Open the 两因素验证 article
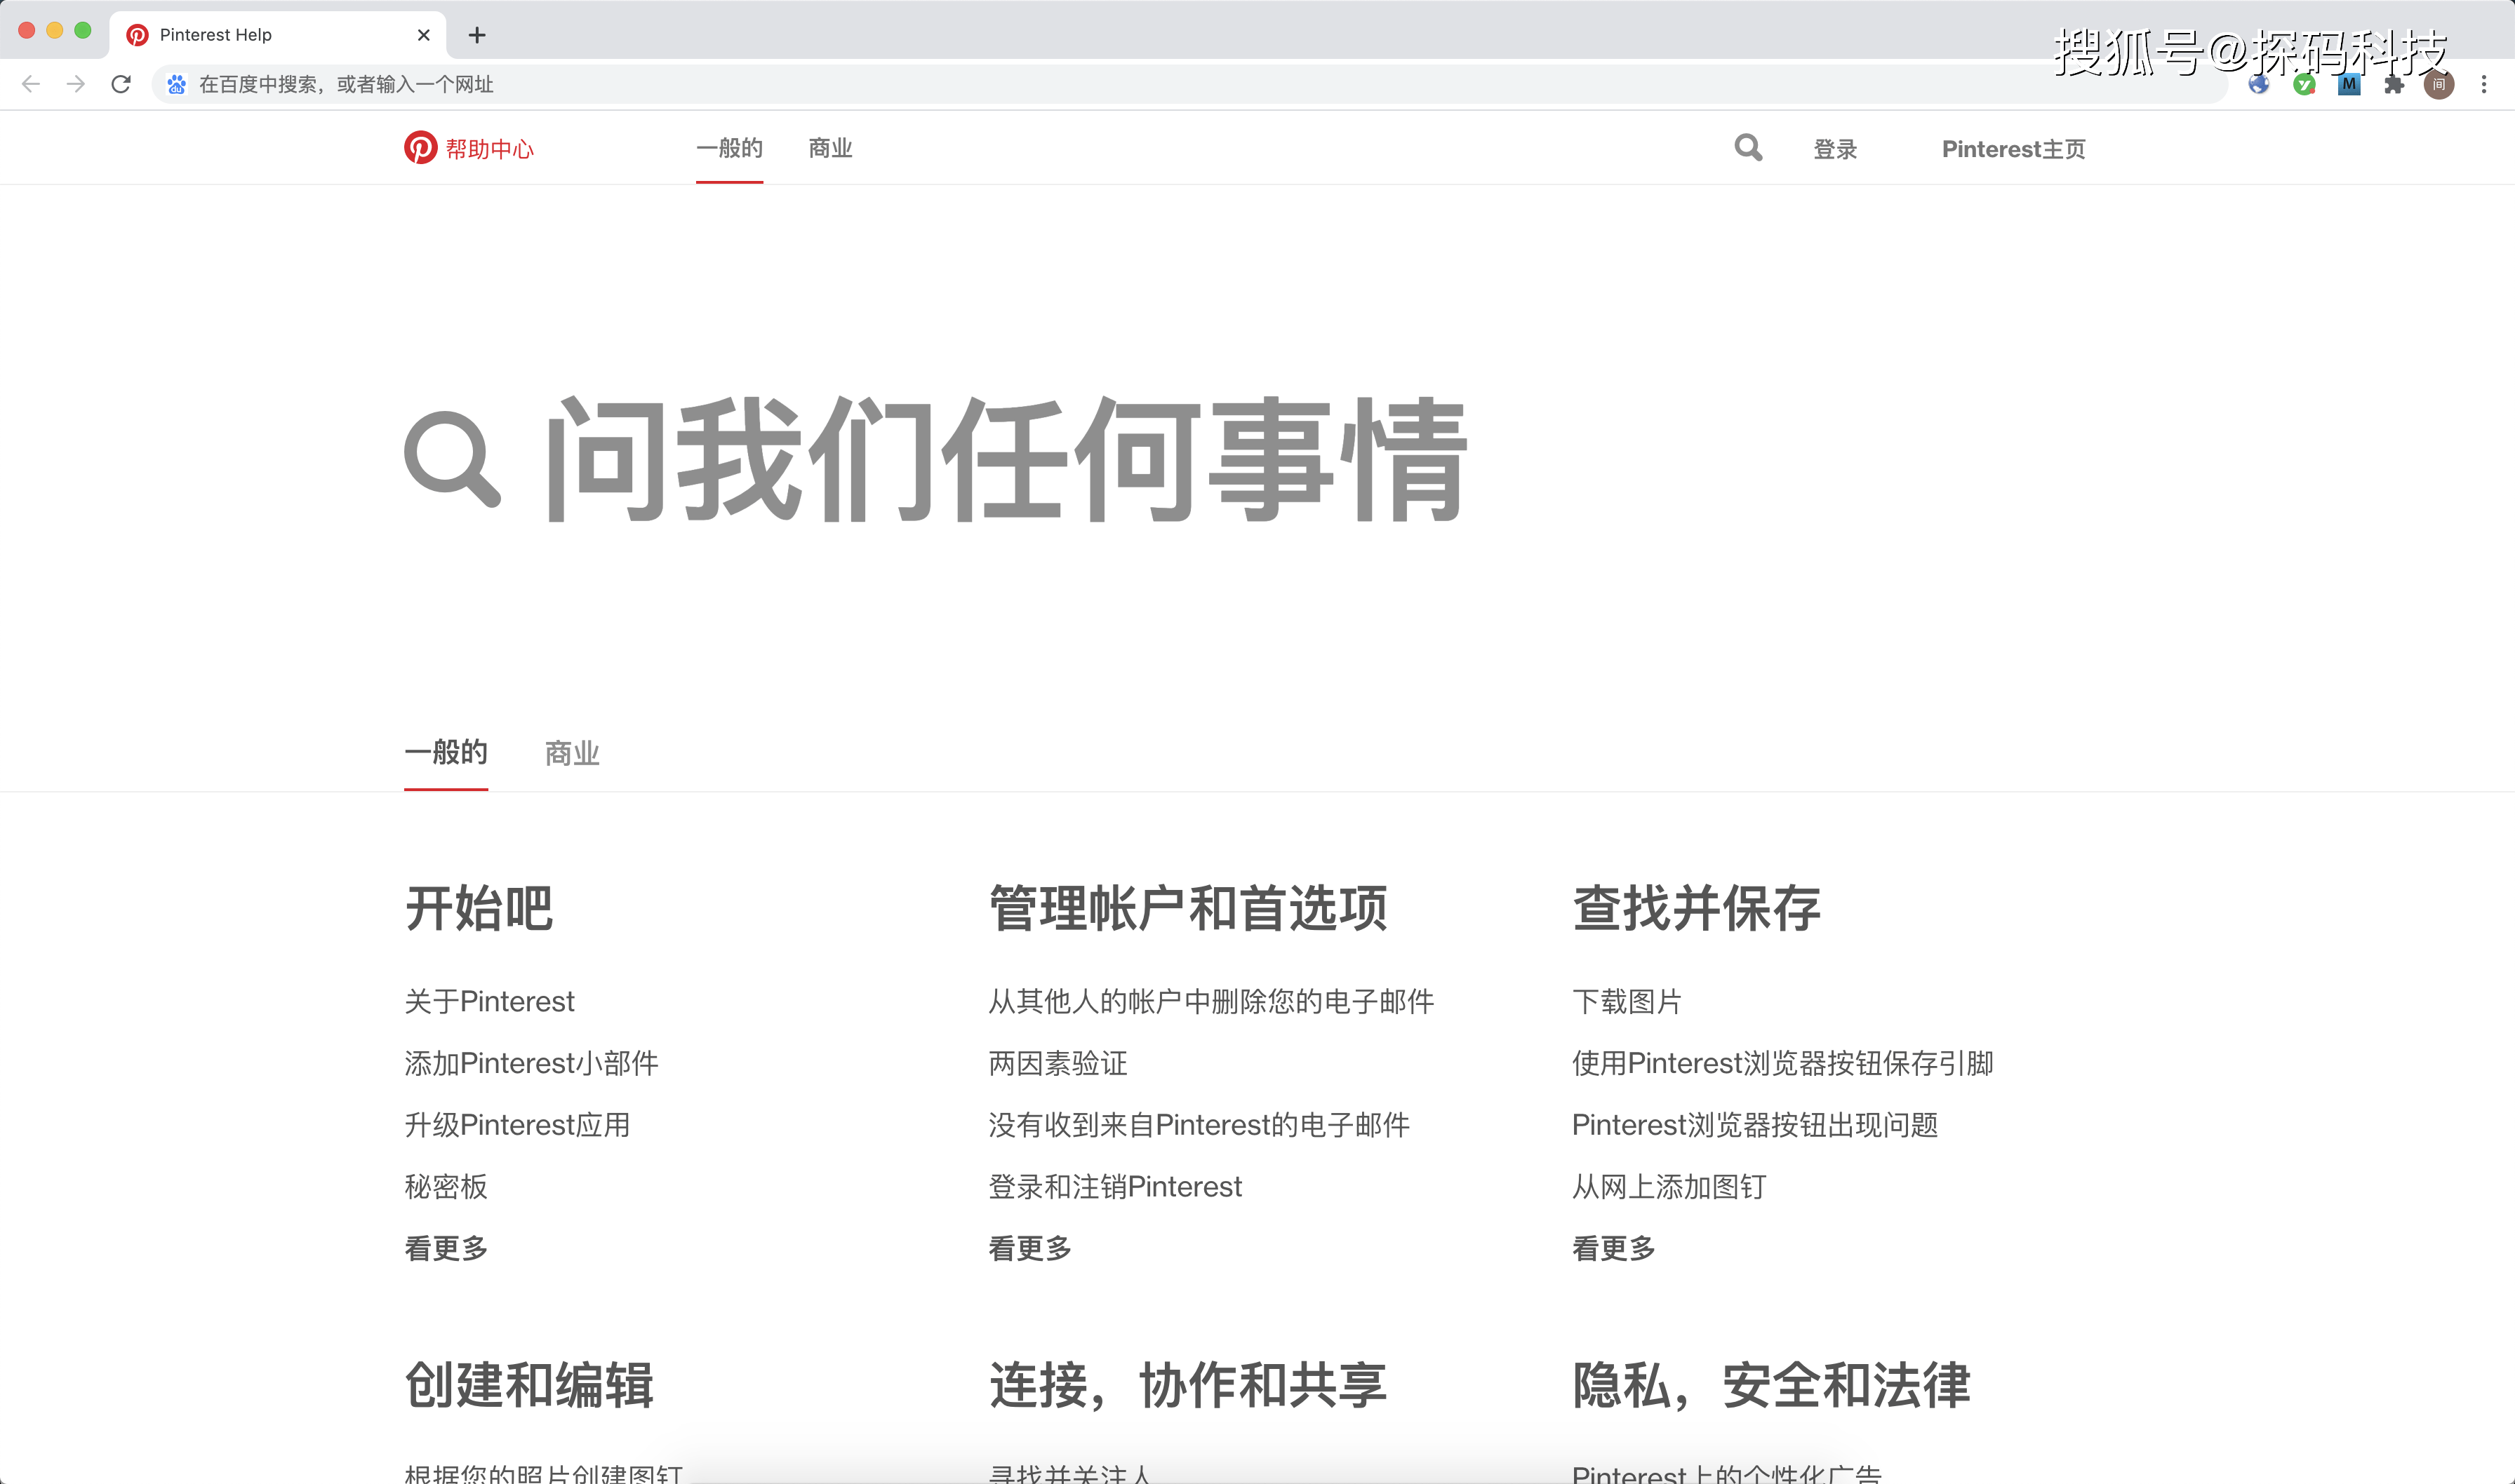 1058,1063
